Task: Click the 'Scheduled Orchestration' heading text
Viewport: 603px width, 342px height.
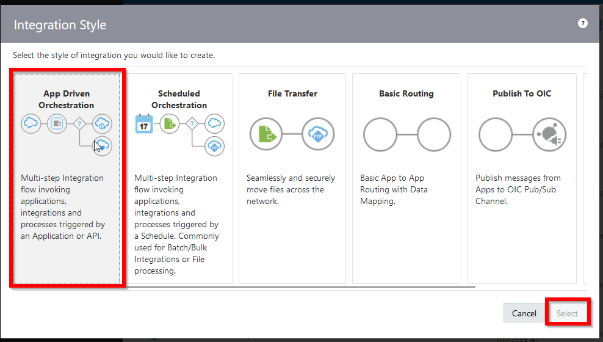Action: click(179, 100)
